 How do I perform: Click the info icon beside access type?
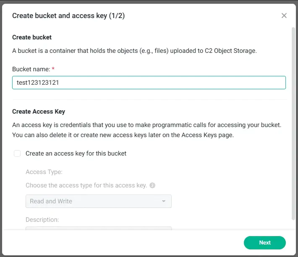(x=152, y=185)
